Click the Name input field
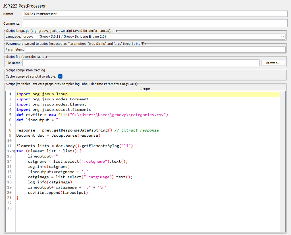 (155, 14)
